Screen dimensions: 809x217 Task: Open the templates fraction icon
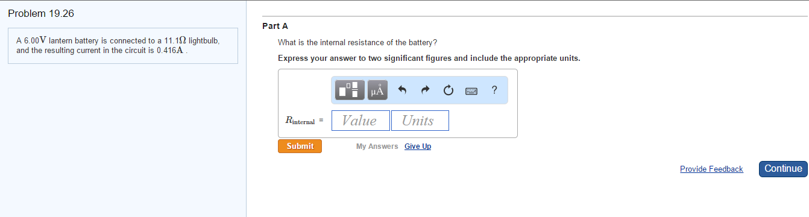(350, 90)
